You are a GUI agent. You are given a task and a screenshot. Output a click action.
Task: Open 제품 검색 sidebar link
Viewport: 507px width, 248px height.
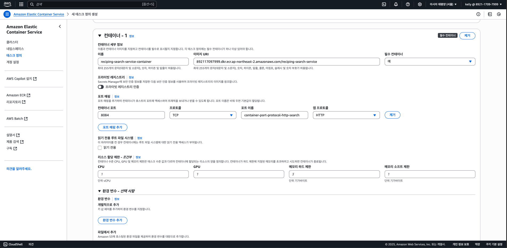click(x=15, y=142)
